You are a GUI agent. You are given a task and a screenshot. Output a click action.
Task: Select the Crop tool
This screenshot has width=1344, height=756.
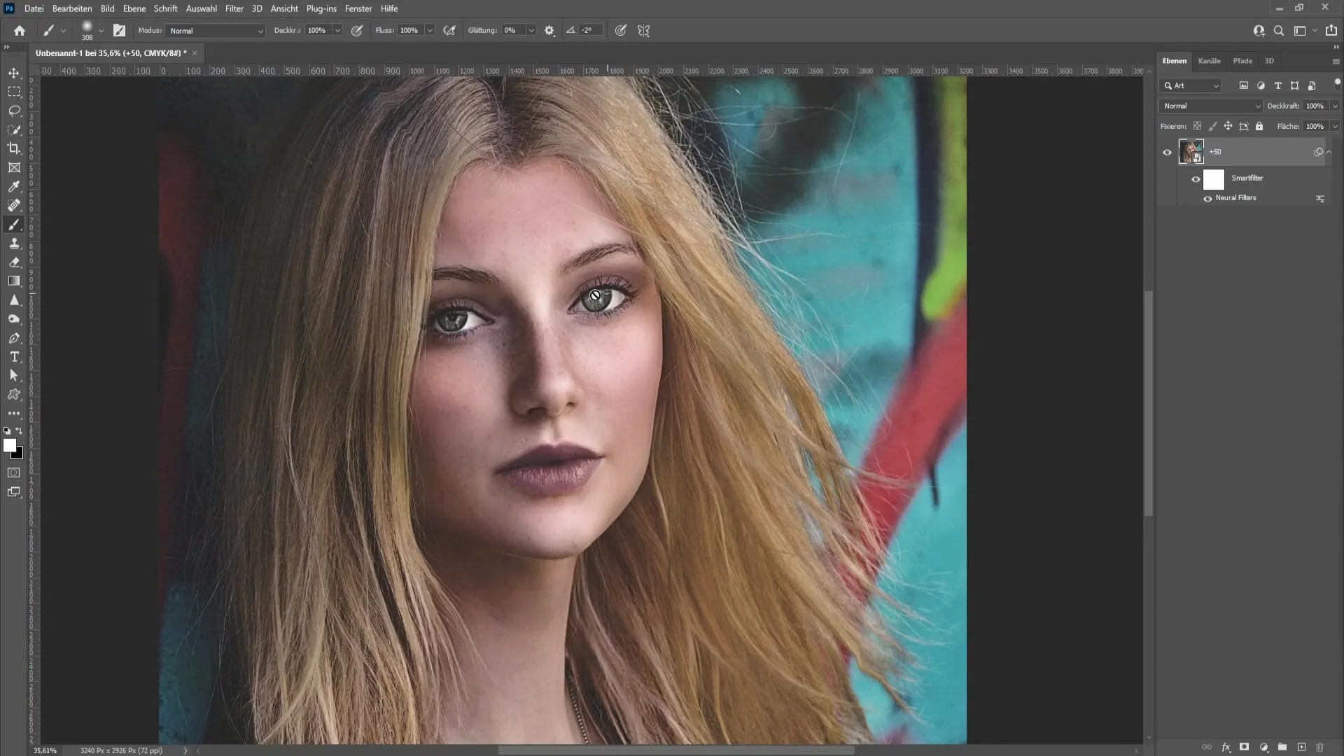14,148
